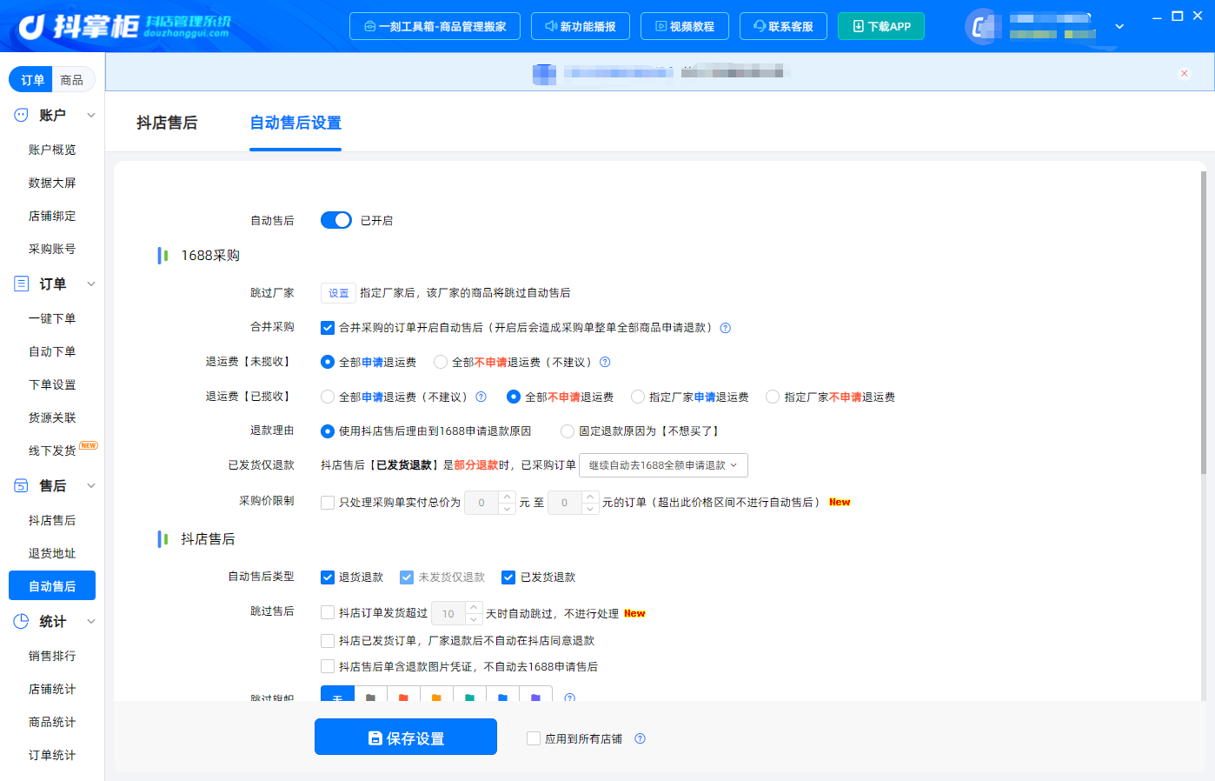
Task: Close the notification banner
Action: point(1184,73)
